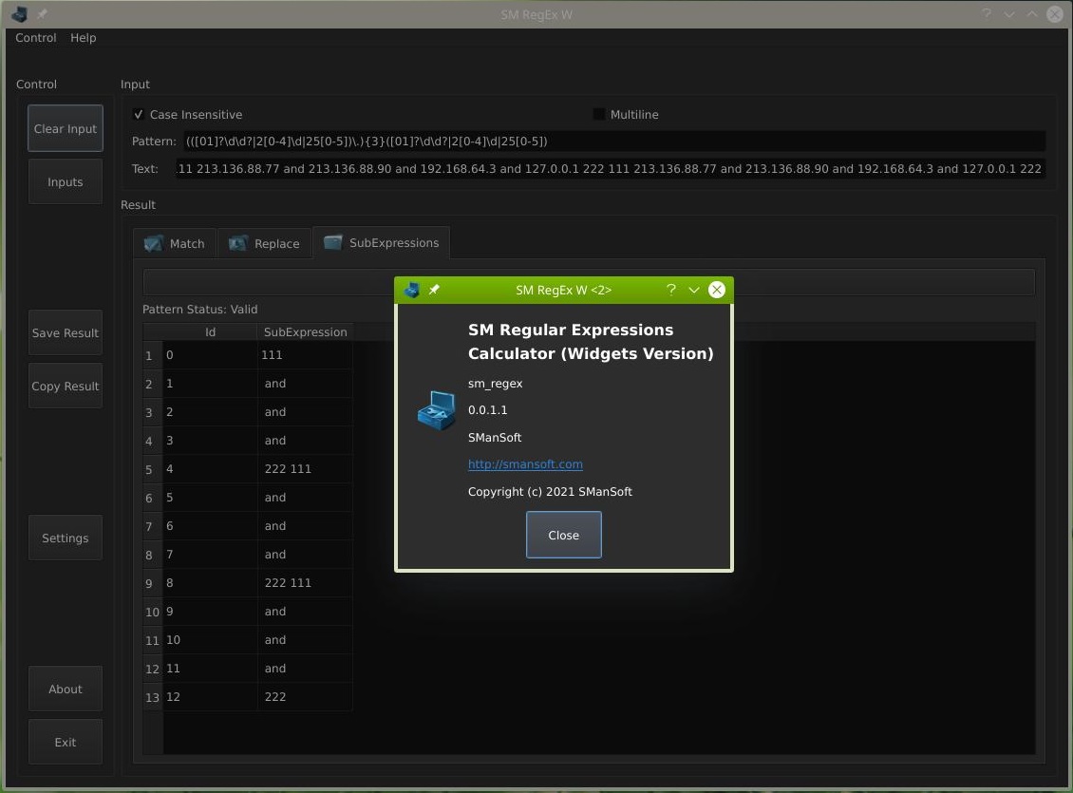
Task: Click the Exit button
Action: [66, 743]
